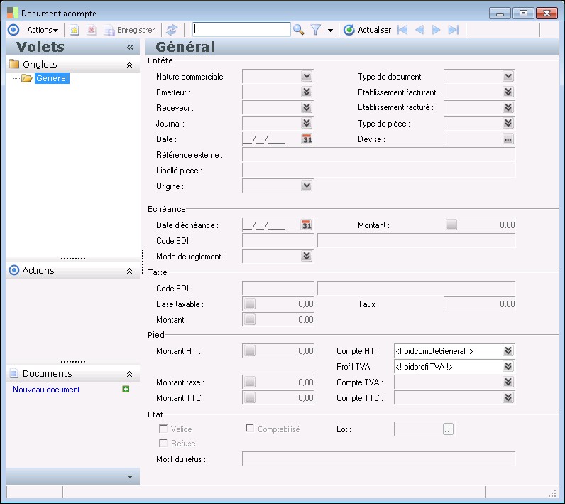The image size is (565, 504).
Task: Open the calendar picker for Date field
Action: 307,139
